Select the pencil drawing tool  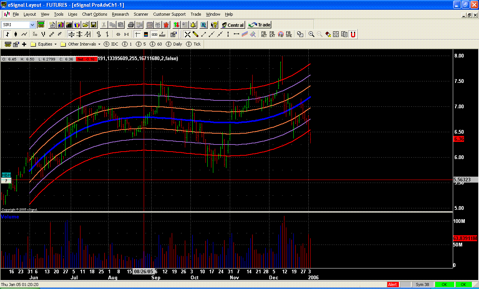(x=195, y=34)
